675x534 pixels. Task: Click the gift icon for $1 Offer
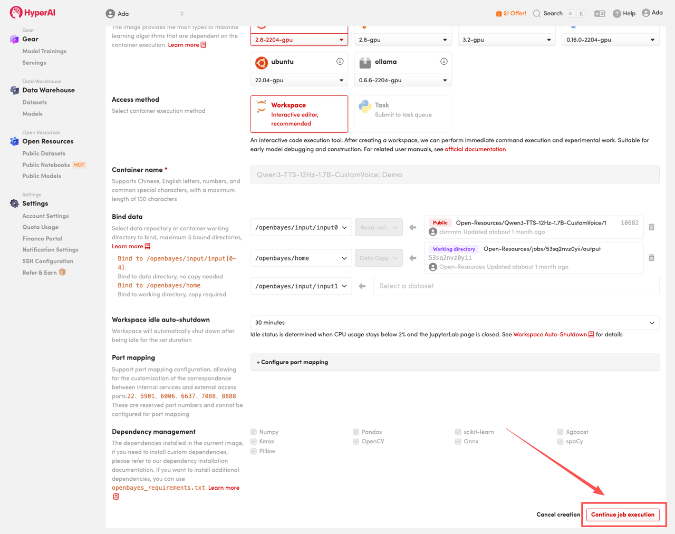[x=499, y=14]
